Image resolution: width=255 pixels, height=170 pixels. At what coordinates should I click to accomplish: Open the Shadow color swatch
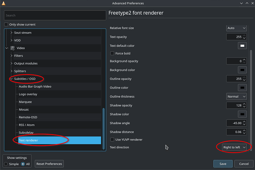point(242,114)
